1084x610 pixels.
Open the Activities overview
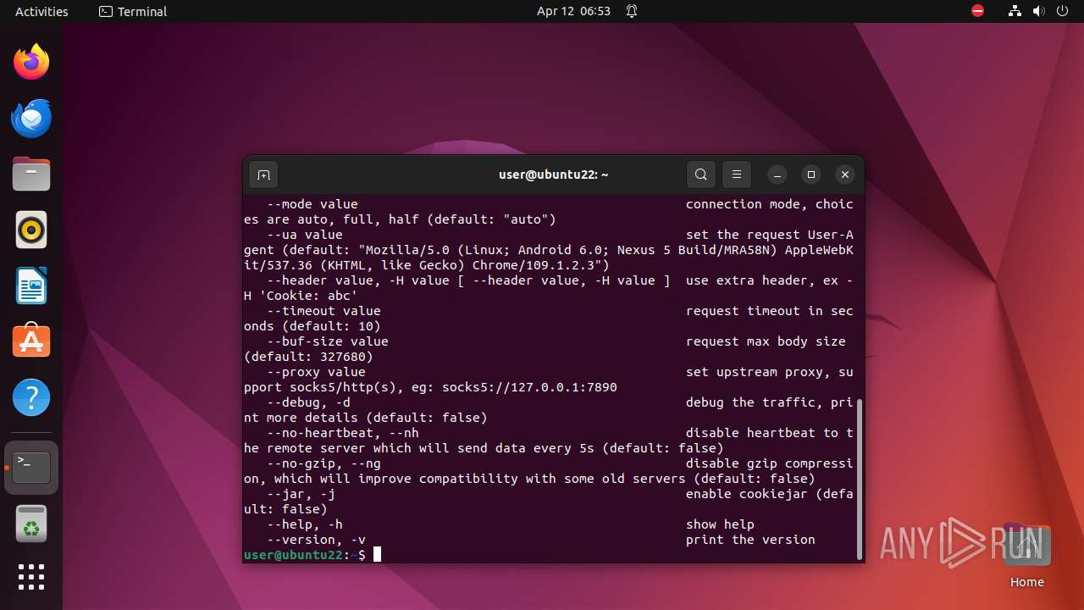(x=41, y=11)
